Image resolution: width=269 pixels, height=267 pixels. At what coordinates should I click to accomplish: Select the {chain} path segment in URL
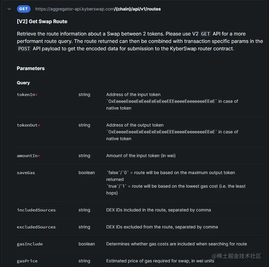click(x=122, y=9)
